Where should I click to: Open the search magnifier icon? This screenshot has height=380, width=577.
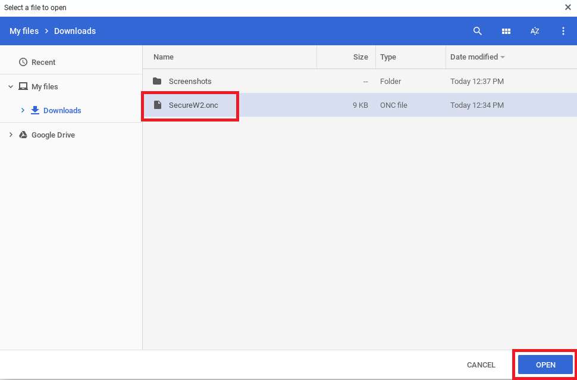pos(477,31)
